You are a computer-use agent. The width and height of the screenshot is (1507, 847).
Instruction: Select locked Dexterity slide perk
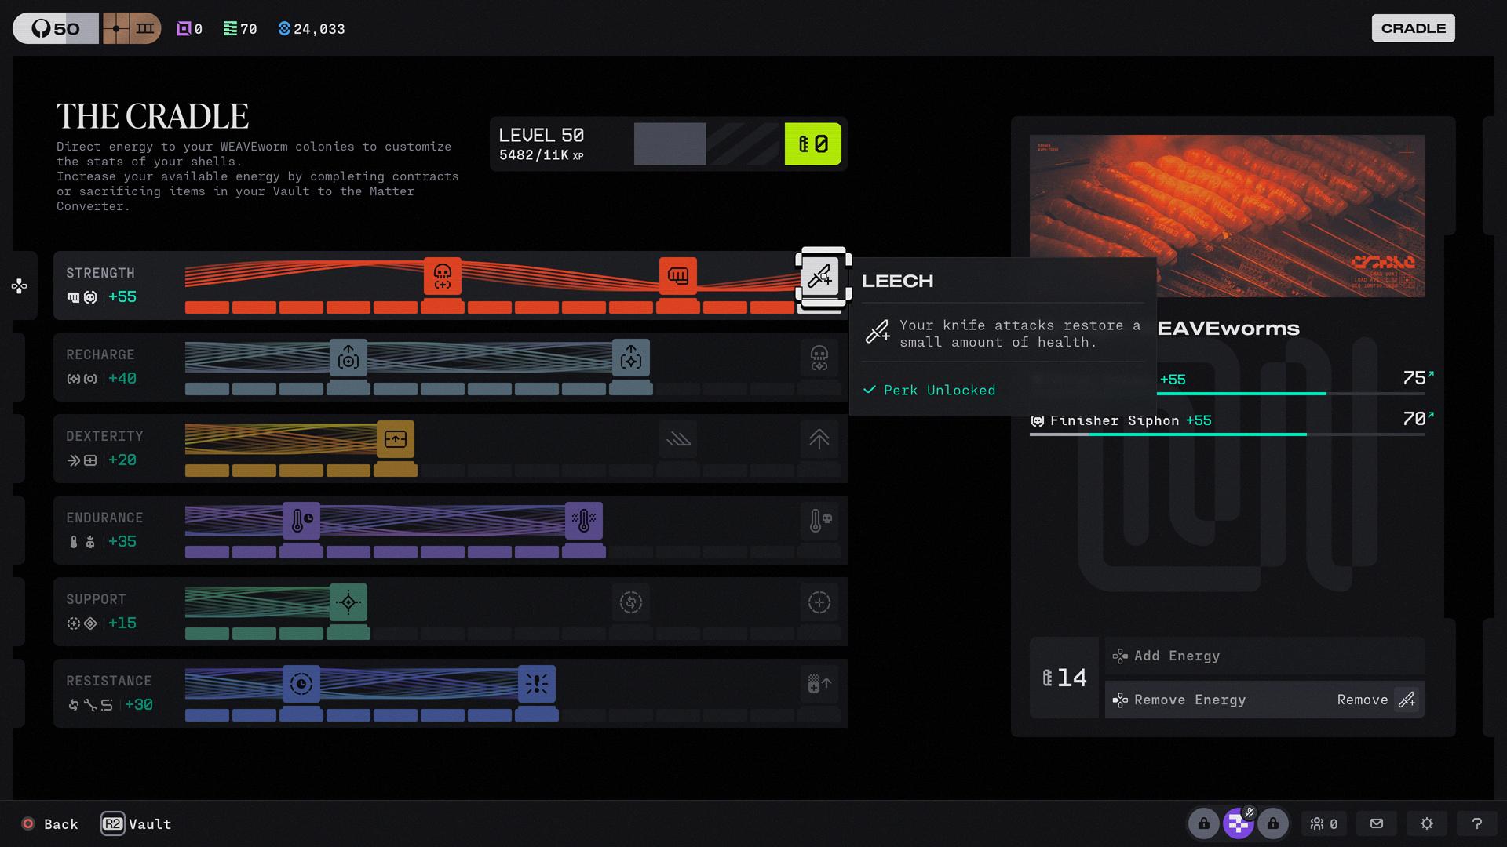pos(678,439)
